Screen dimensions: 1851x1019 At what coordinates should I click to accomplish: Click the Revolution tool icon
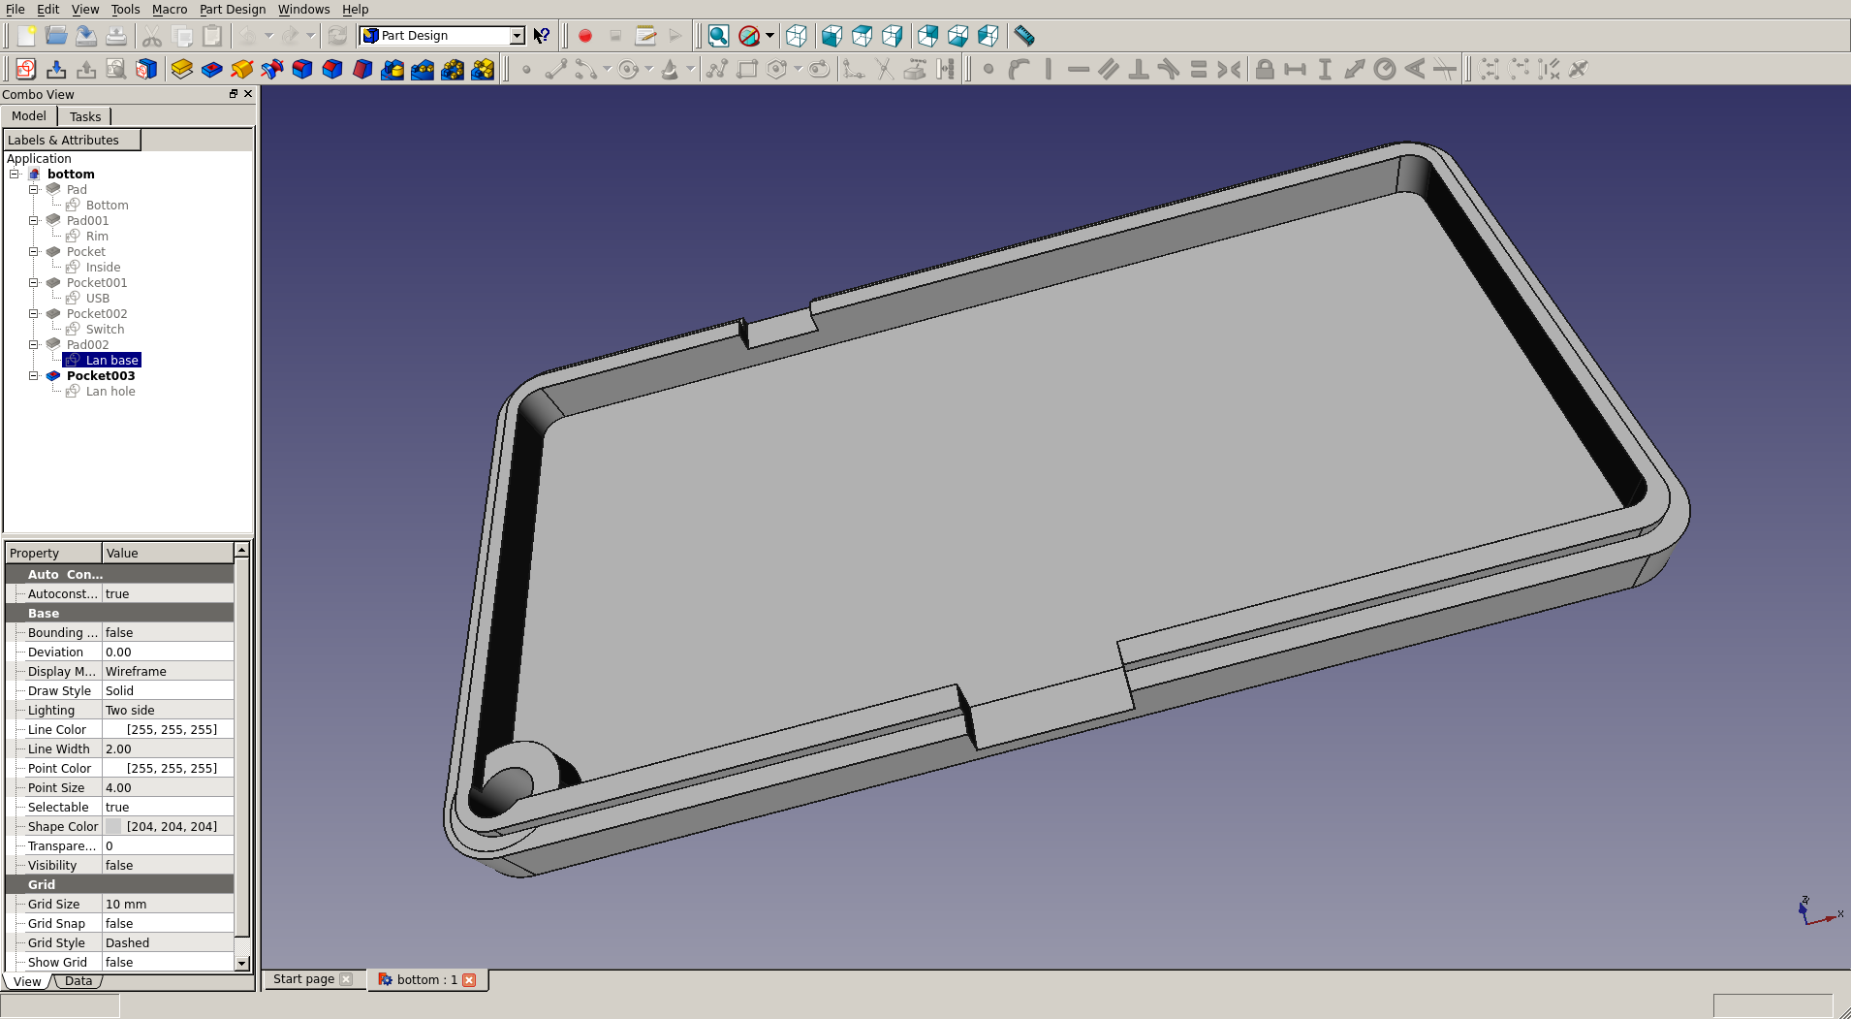click(241, 69)
